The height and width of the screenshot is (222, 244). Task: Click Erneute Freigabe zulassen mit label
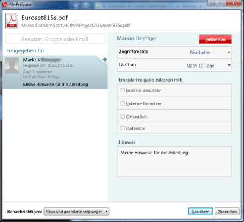pyautogui.click(x=150, y=80)
